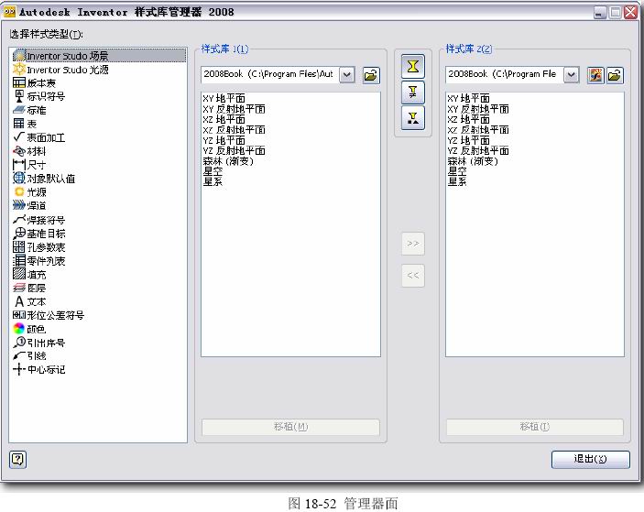The height and width of the screenshot is (512, 644).
Task: Copy style right with >> button
Action: point(413,244)
